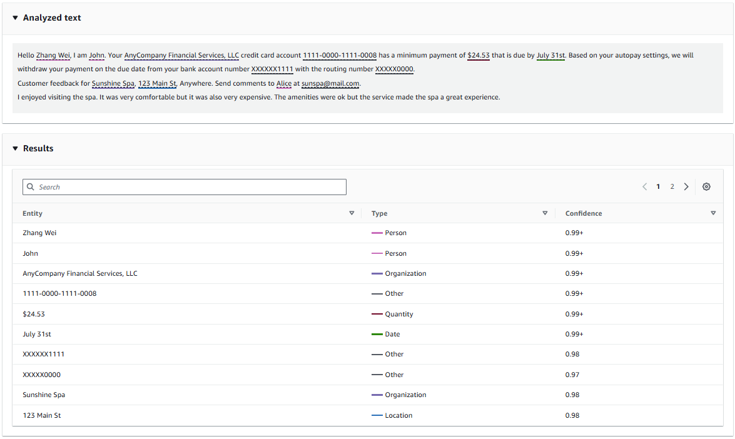Select the XXXXX0000 entity table cell

pyautogui.click(x=42, y=375)
